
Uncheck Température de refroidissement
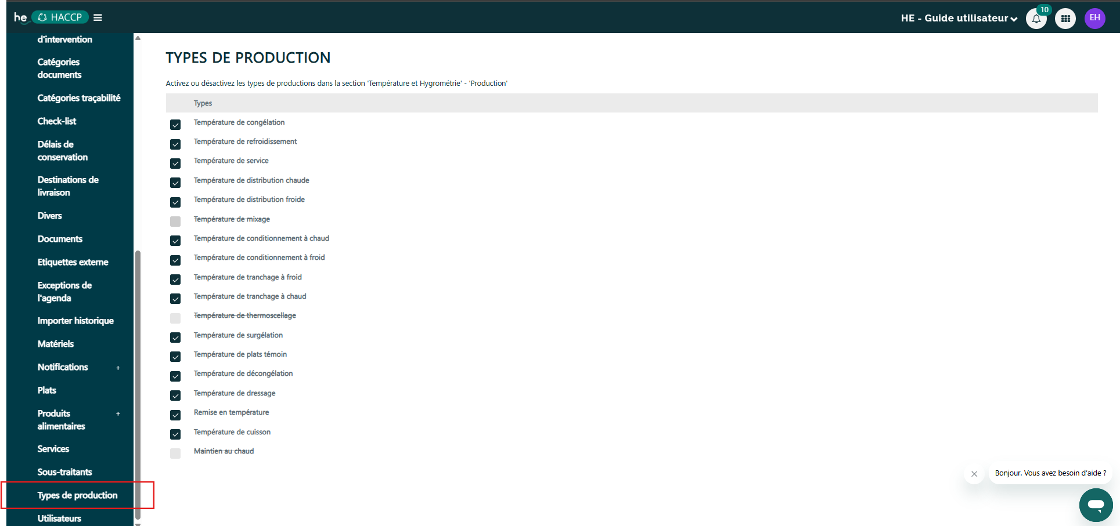175,144
